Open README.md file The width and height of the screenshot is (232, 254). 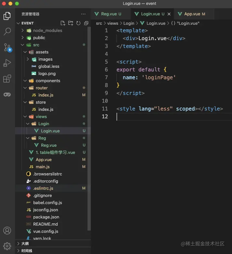51,224
